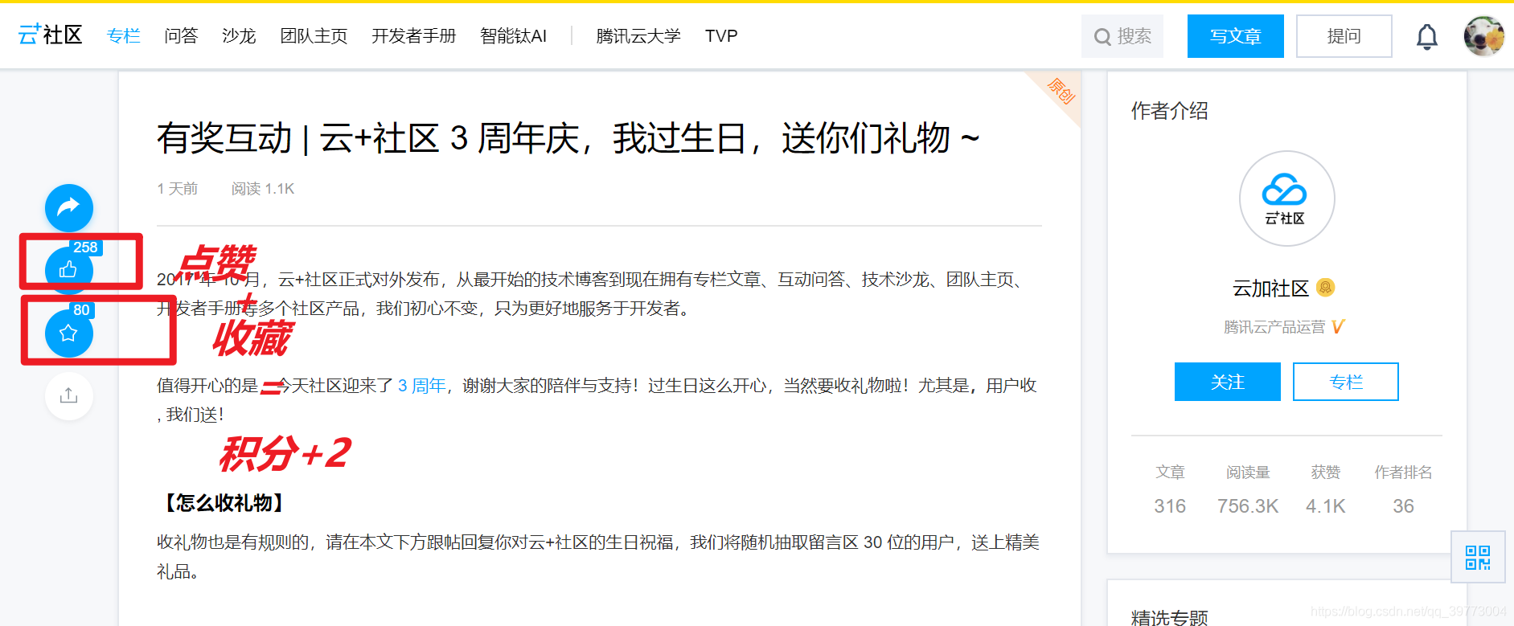Select 智能钛AI in the top navigation

pos(513,36)
